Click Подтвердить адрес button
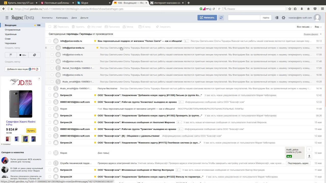Screen dimensions: 326x183 [x=298, y=163]
